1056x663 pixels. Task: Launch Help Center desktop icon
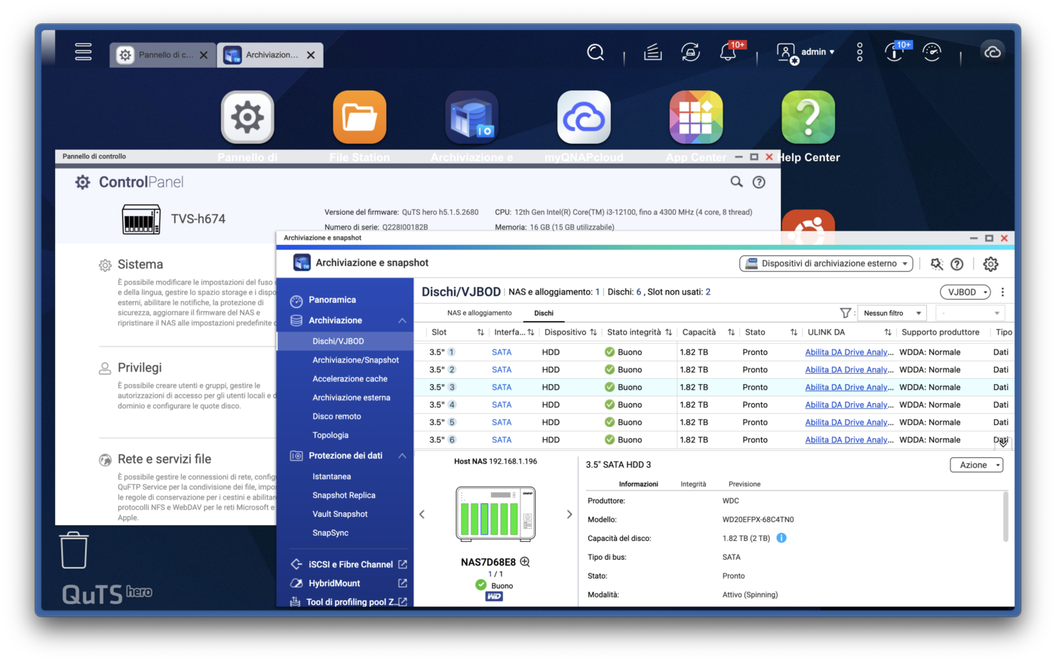pos(809,118)
